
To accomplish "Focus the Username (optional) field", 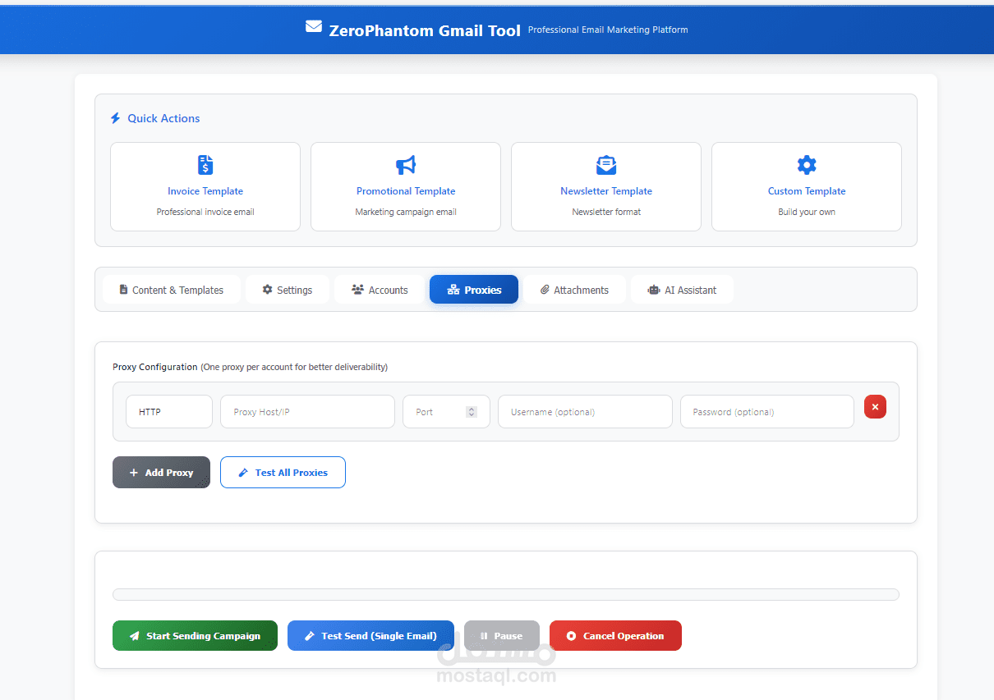I will 585,412.
